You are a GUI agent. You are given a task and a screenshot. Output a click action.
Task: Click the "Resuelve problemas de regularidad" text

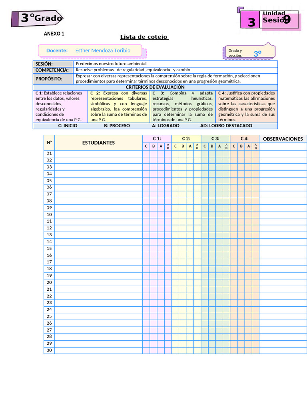point(134,70)
